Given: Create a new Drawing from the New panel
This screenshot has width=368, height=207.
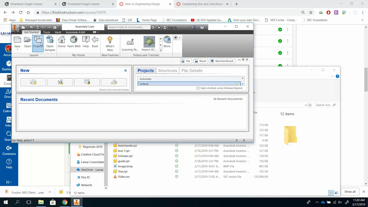Looking at the screenshot, I should click(87, 82).
